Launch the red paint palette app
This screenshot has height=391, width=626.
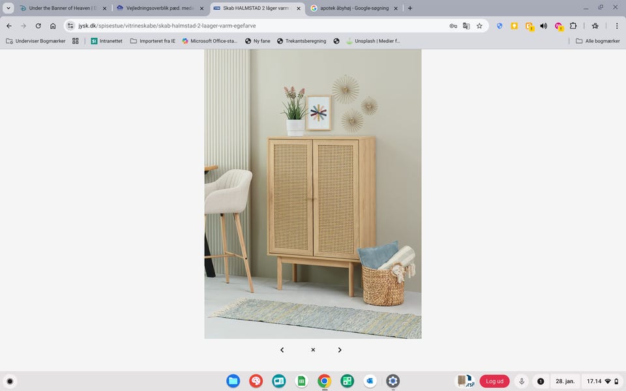[256, 381]
